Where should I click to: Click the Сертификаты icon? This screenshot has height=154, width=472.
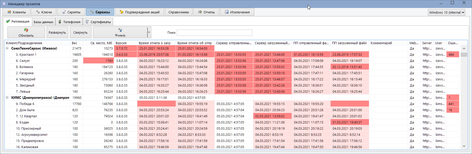click(87, 22)
